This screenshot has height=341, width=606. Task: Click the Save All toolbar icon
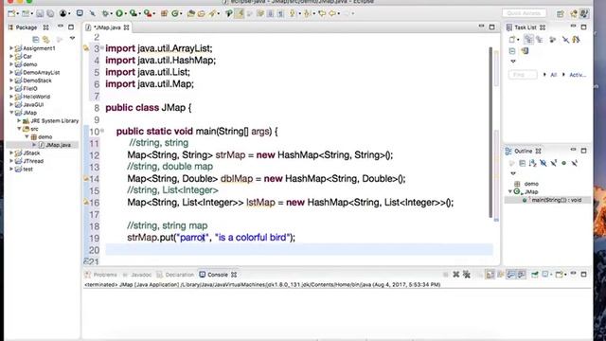tap(50, 13)
